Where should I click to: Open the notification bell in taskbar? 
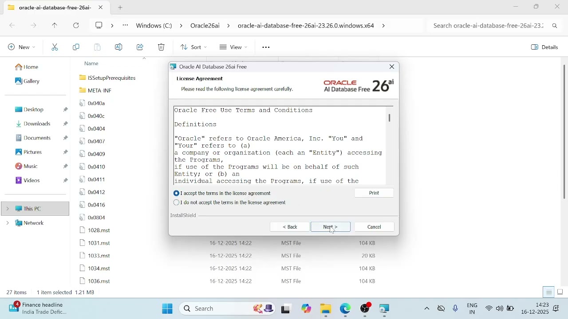[x=557, y=309]
